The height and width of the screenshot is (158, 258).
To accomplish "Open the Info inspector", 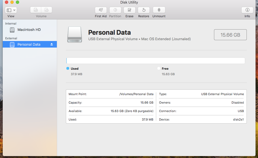I will tap(247, 10).
